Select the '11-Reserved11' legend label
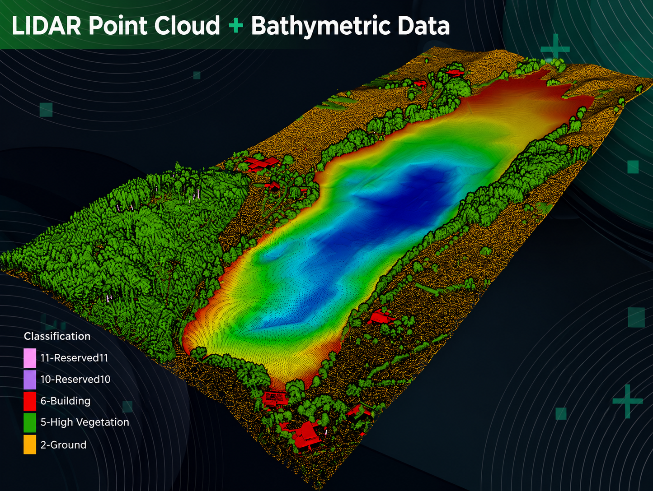This screenshot has width=653, height=491. (74, 358)
